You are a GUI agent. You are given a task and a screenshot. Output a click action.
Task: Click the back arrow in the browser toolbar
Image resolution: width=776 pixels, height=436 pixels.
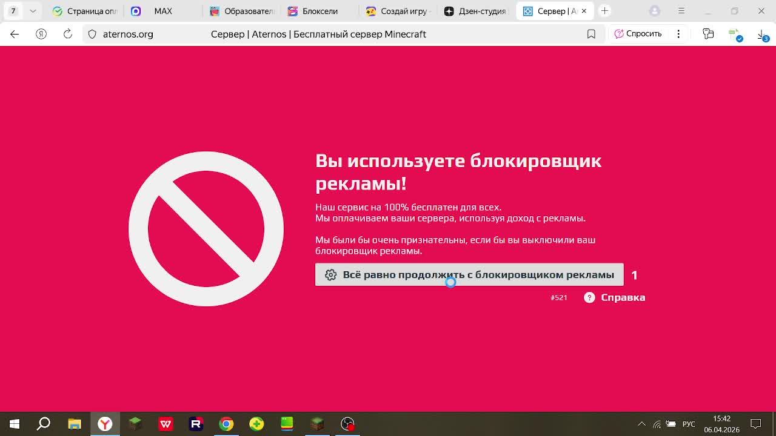pos(15,34)
